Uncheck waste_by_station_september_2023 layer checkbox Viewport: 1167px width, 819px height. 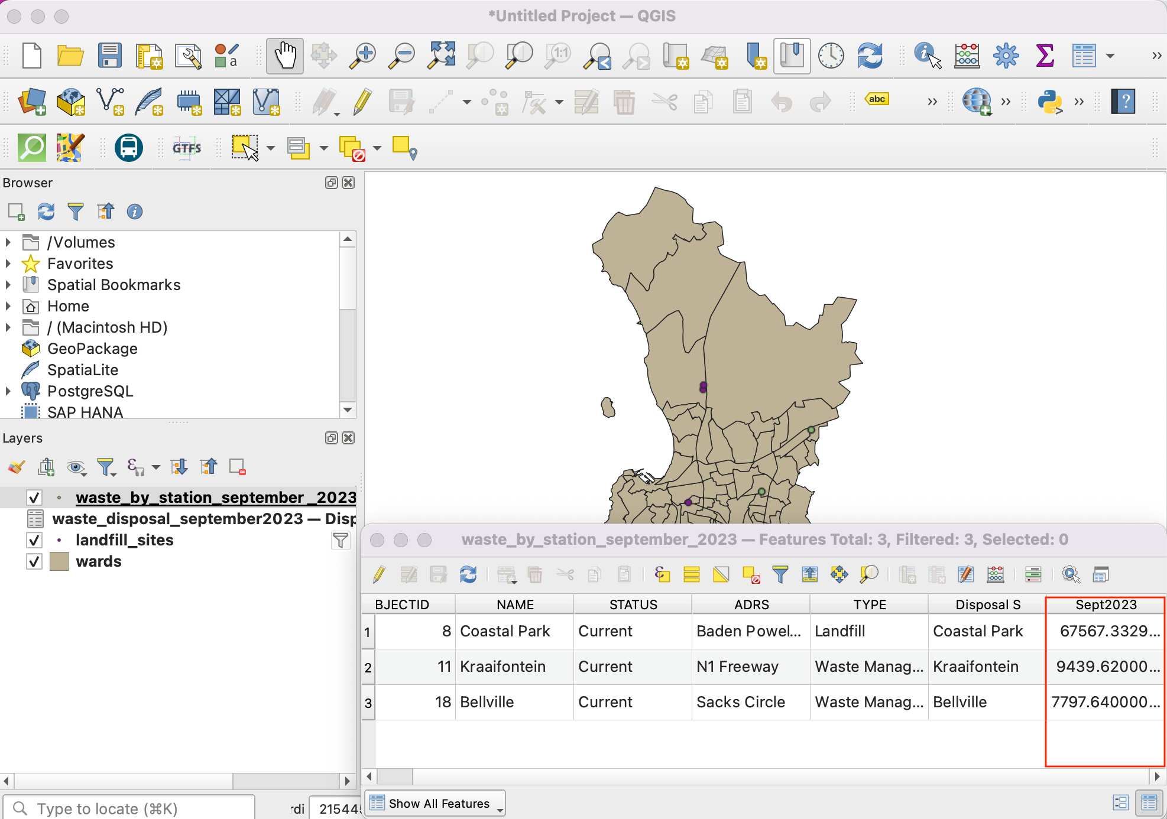click(34, 498)
